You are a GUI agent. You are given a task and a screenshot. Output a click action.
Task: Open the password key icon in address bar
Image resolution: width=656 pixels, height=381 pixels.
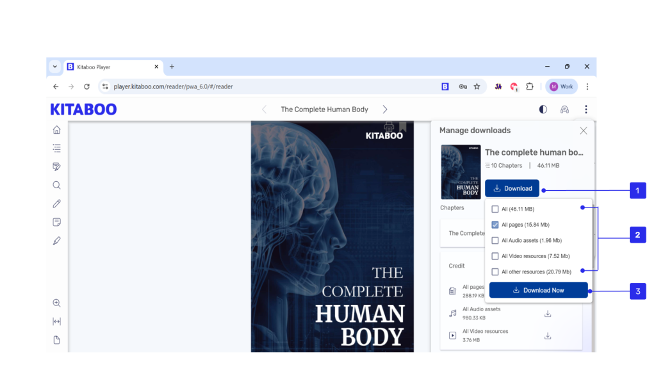(463, 86)
